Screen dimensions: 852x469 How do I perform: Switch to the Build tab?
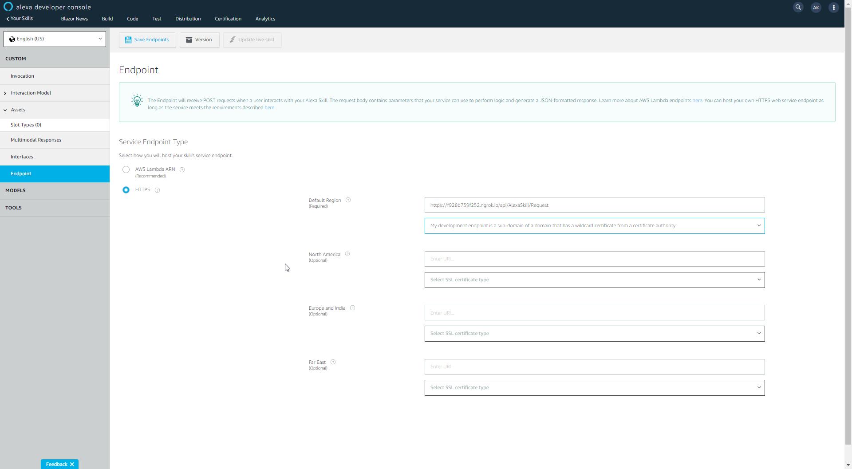(x=107, y=19)
